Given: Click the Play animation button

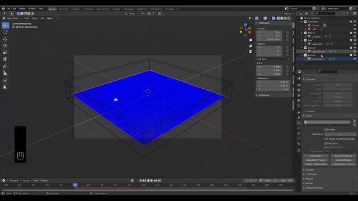Looking at the screenshot, I should pyautogui.click(x=152, y=180).
